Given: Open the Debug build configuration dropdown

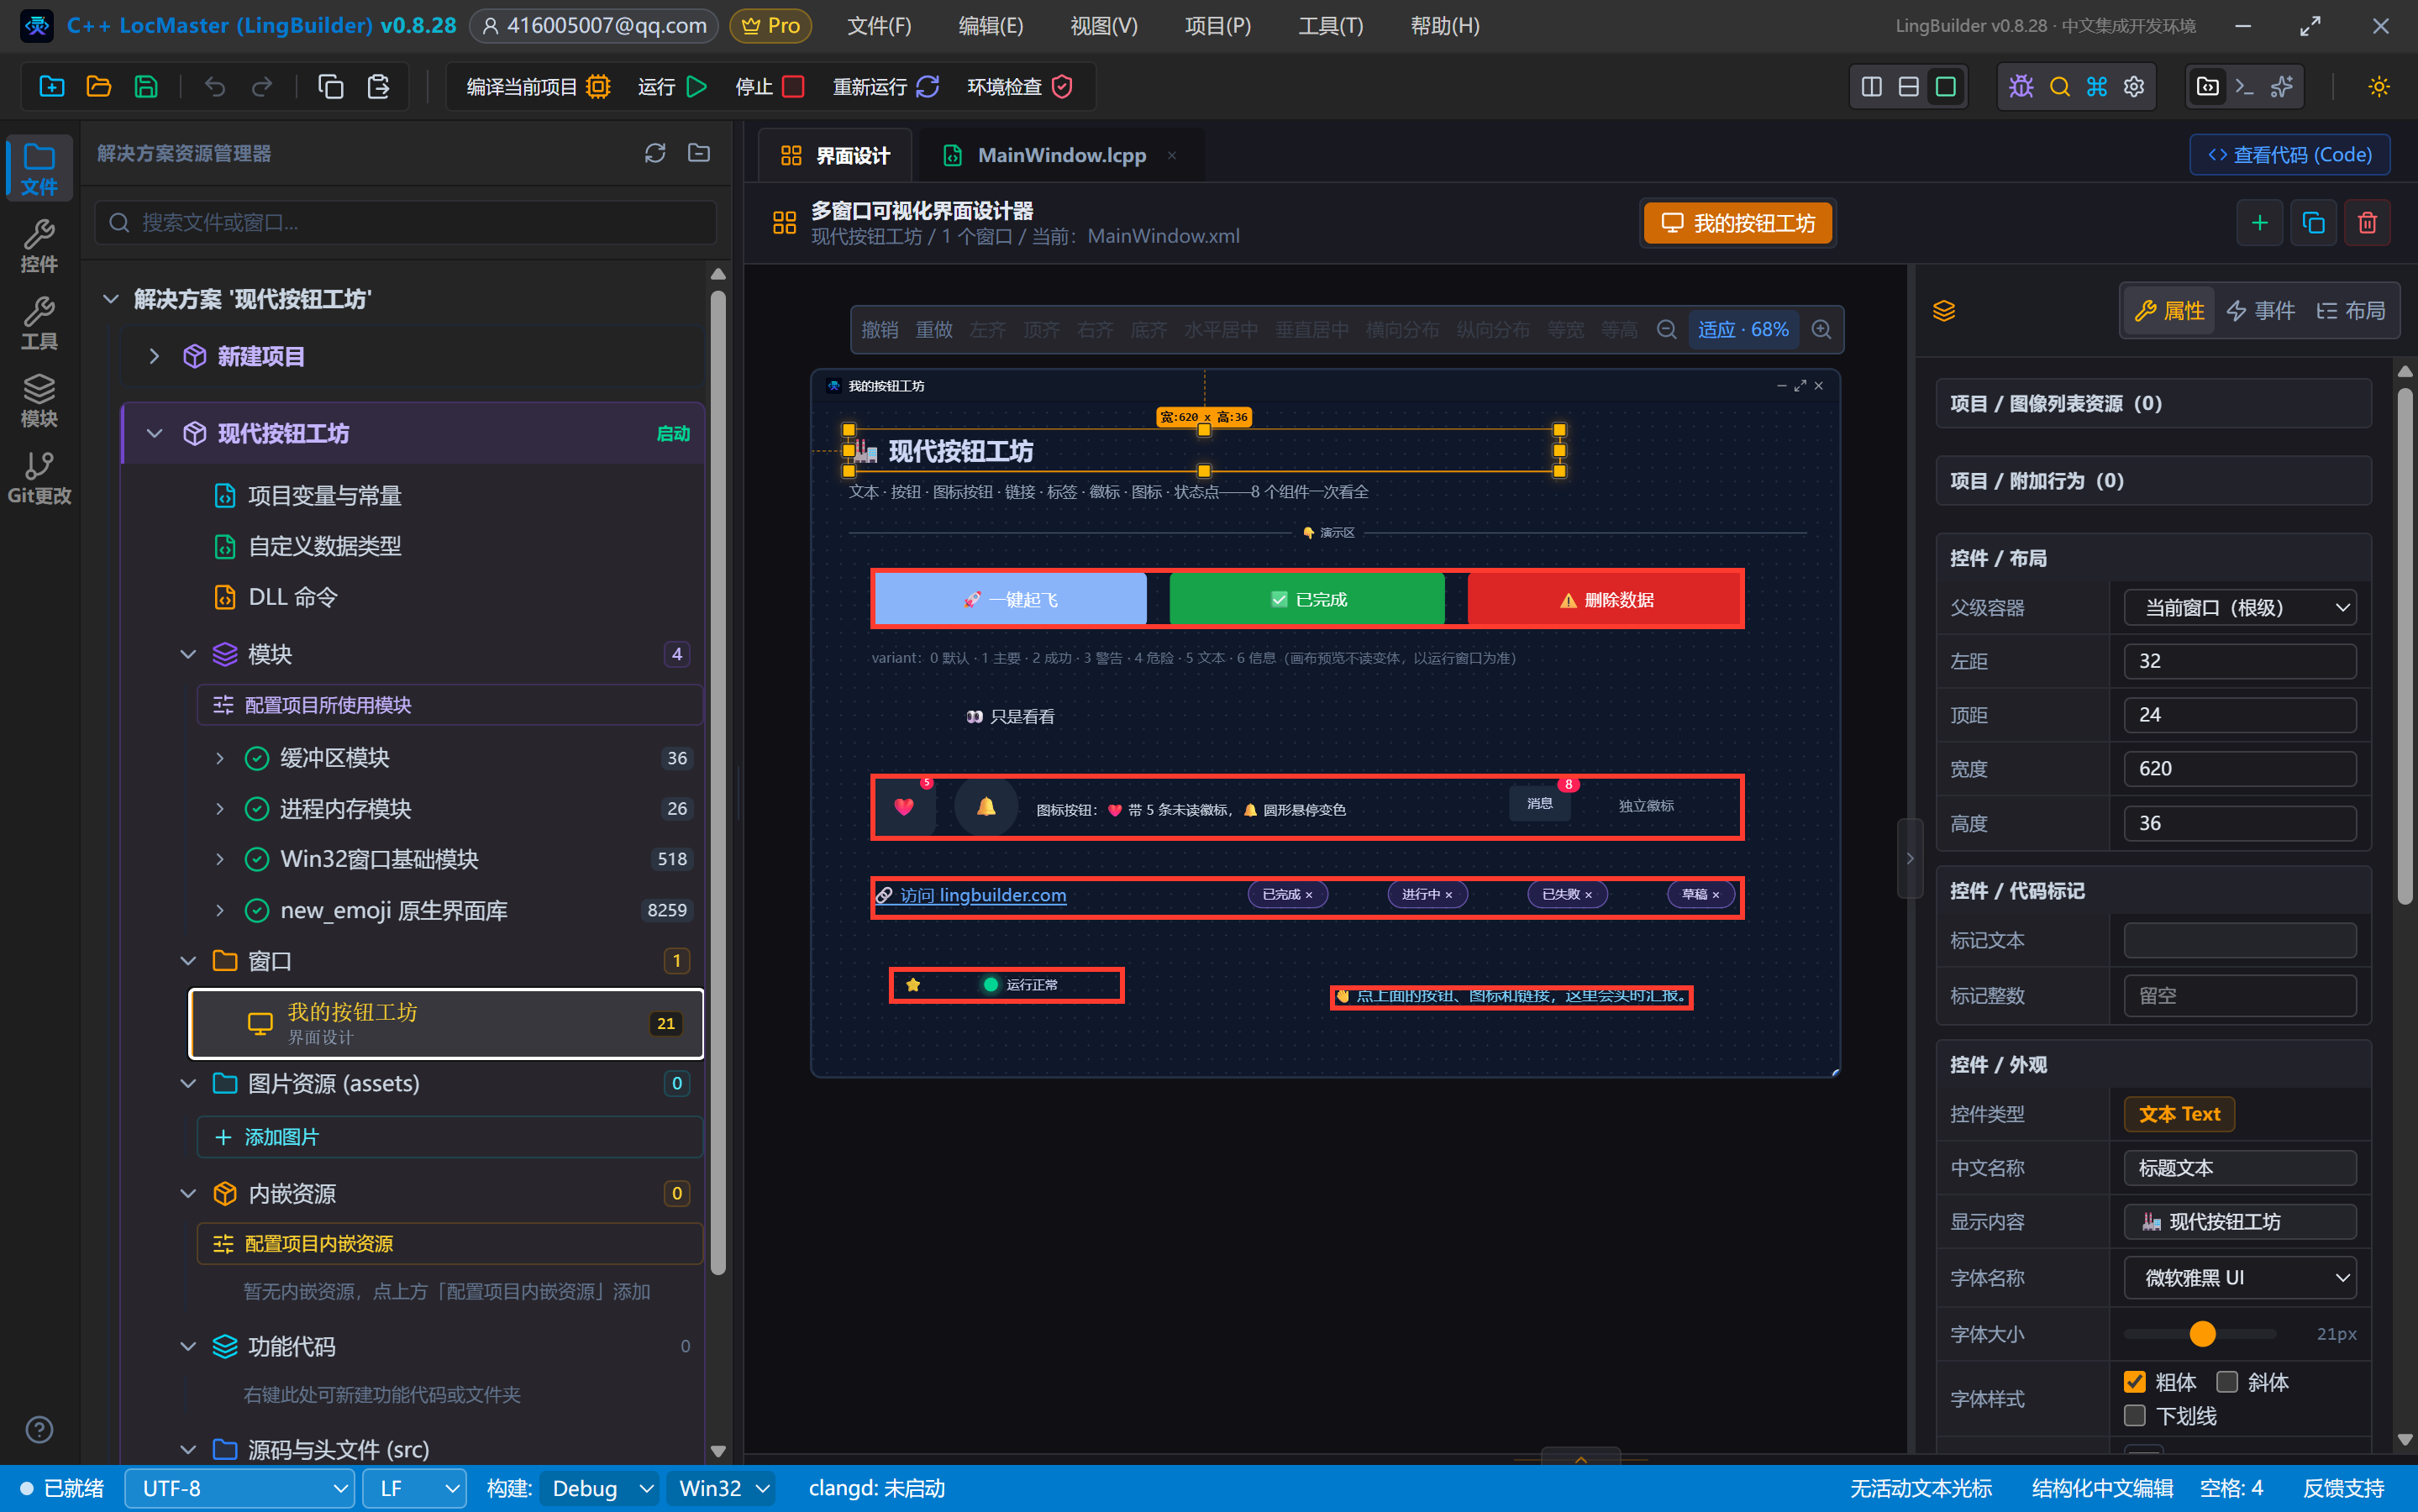Looking at the screenshot, I should click(599, 1489).
